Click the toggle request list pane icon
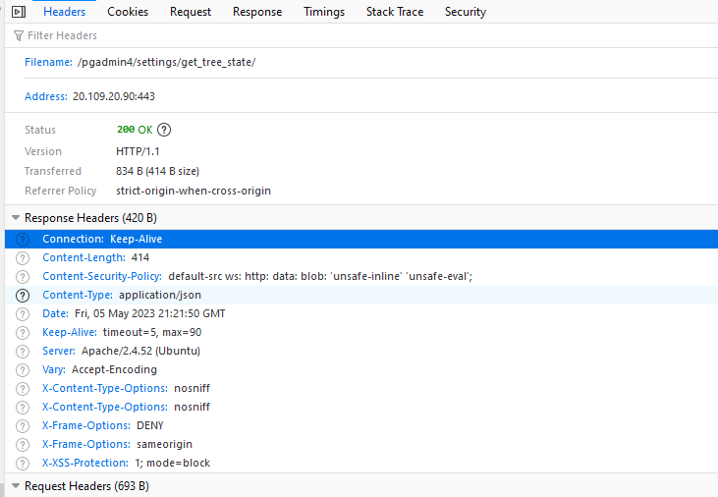Screen dimensions: 718x497 coord(18,12)
